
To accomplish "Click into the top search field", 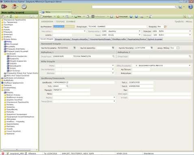I will [x=133, y=7].
